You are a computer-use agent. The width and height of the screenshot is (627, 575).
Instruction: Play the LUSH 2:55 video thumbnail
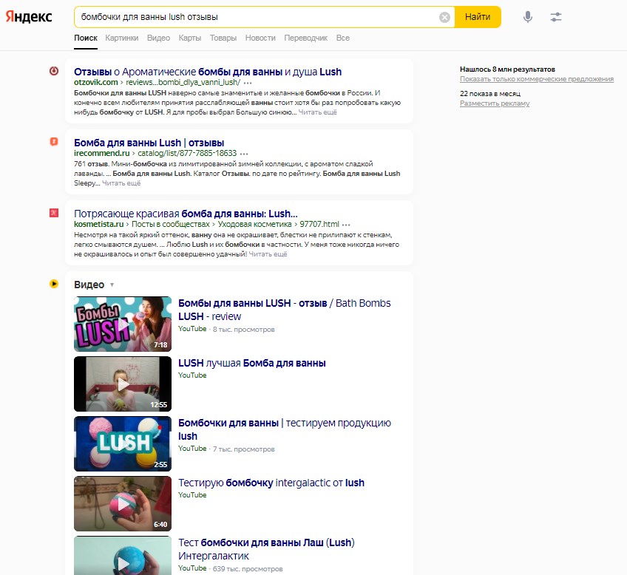123,444
